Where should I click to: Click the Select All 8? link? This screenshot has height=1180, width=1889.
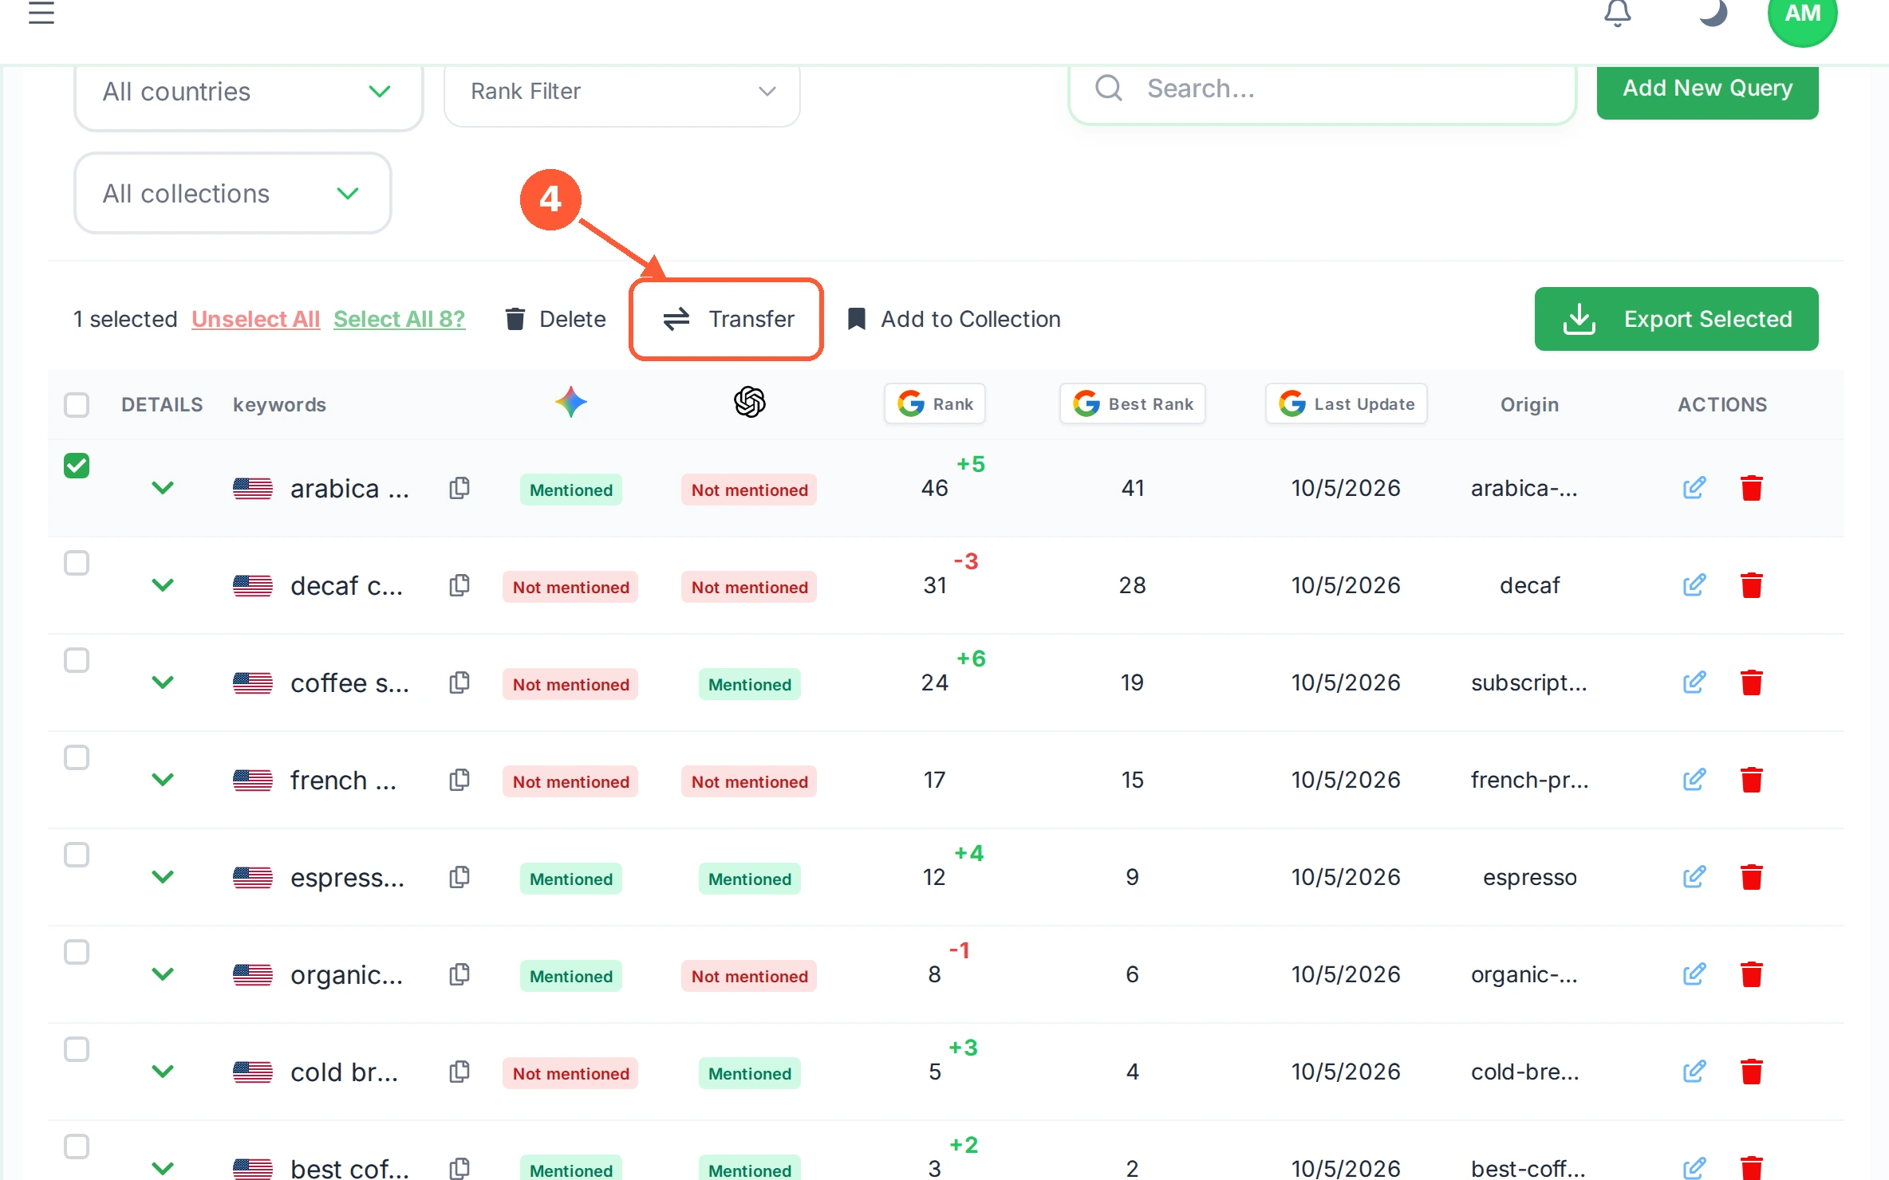[399, 319]
